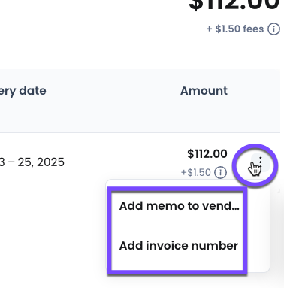Click info icon next to $1.50 fees total
This screenshot has width=284, height=288.
pyautogui.click(x=273, y=29)
